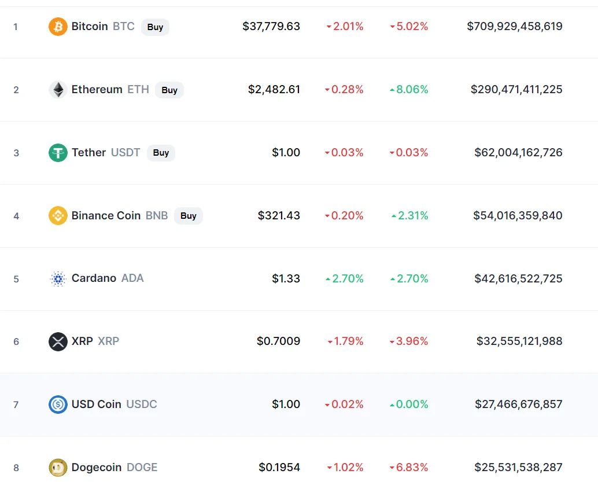Click the Ethereum diamond logo icon

tap(58, 90)
